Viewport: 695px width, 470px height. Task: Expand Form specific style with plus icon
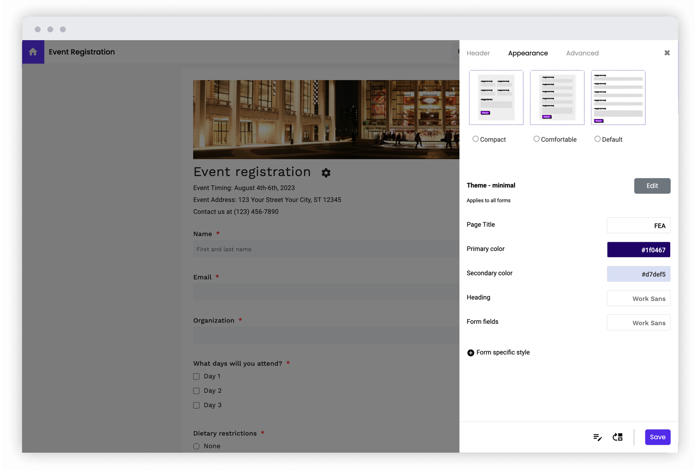pos(470,352)
